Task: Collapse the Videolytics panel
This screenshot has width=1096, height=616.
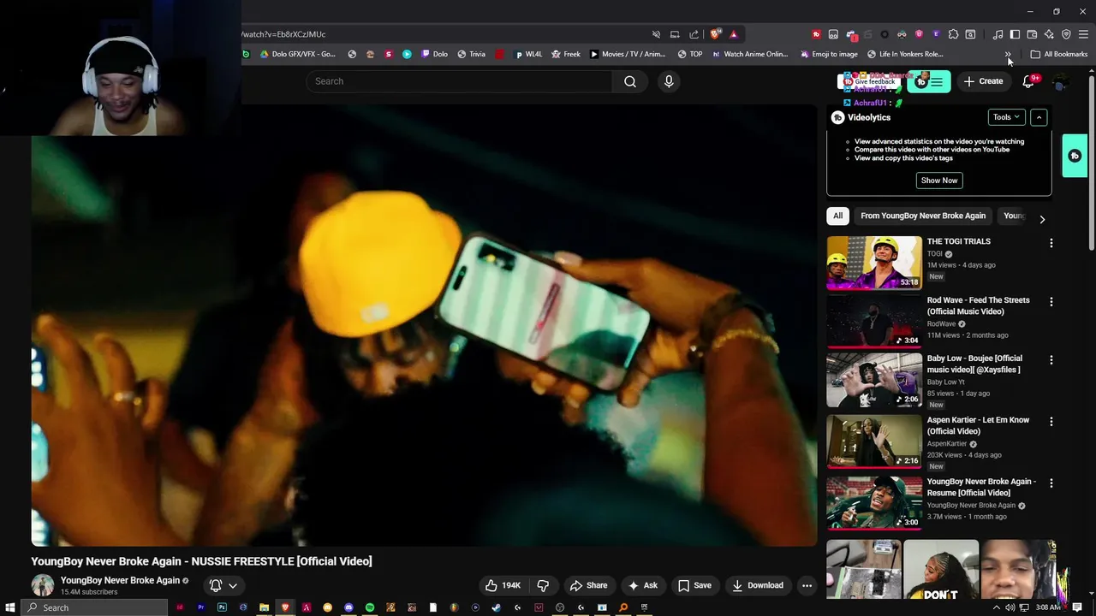Action: (x=1039, y=117)
